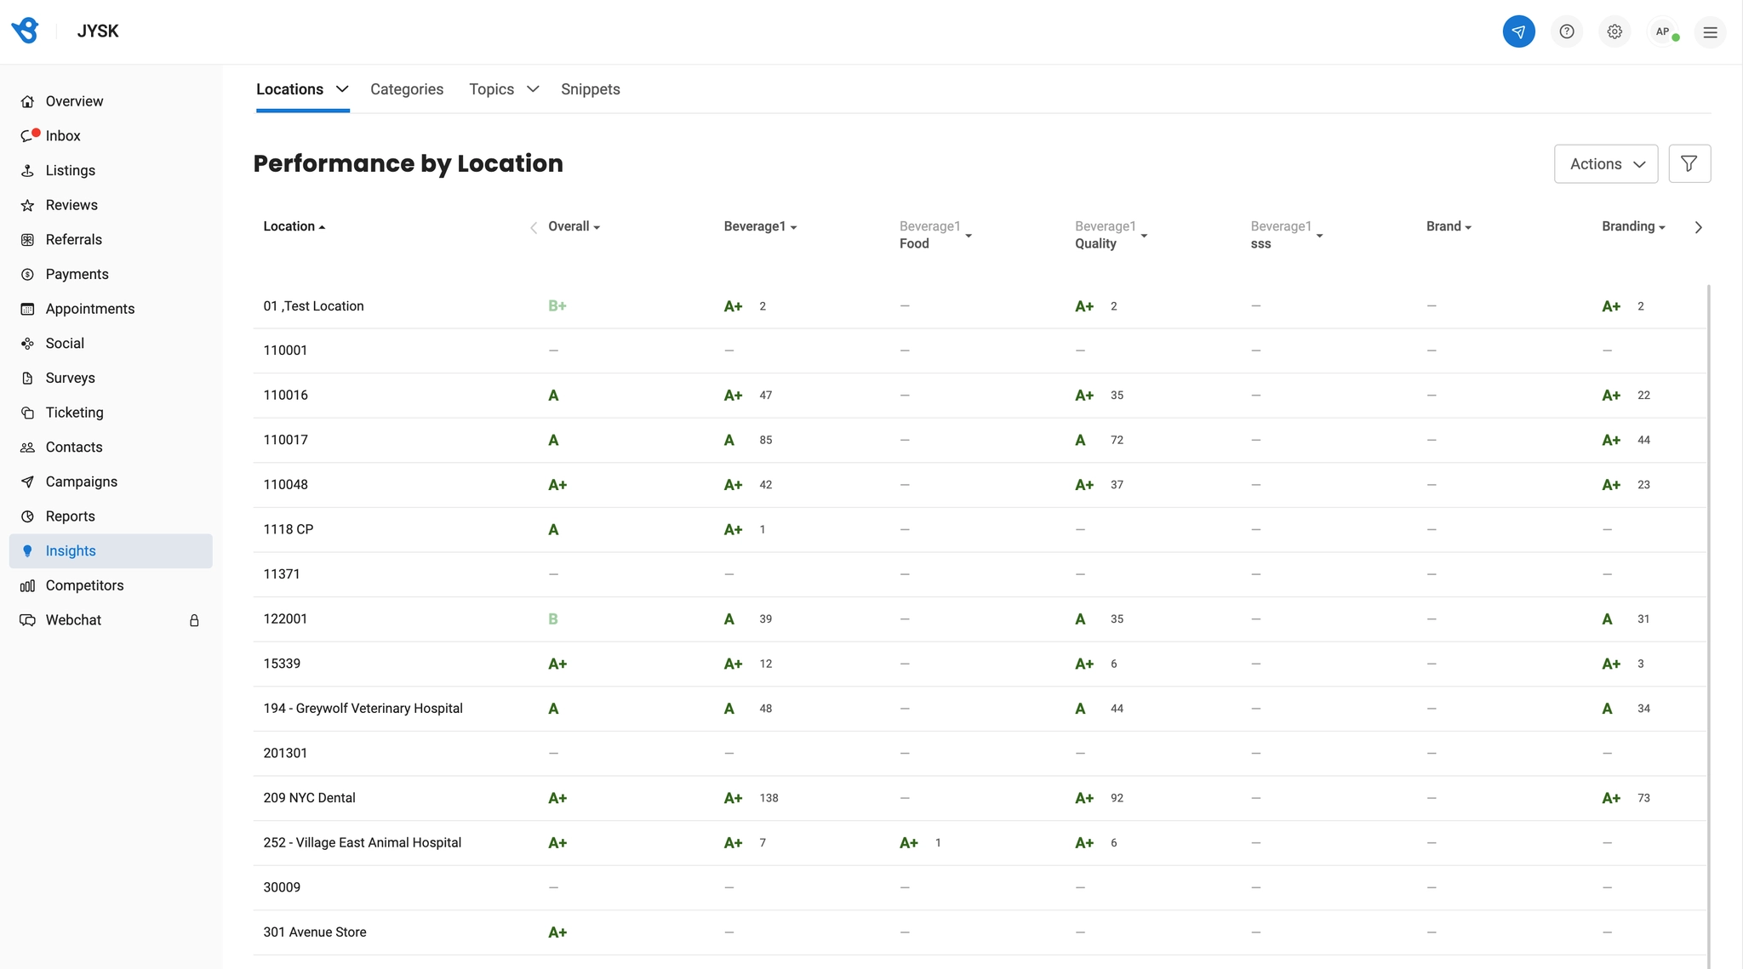Sort by the Brand column

tap(1449, 226)
